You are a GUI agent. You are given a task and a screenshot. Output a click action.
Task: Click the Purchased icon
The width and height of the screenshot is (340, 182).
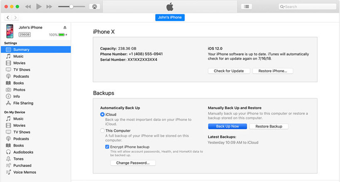point(8,165)
